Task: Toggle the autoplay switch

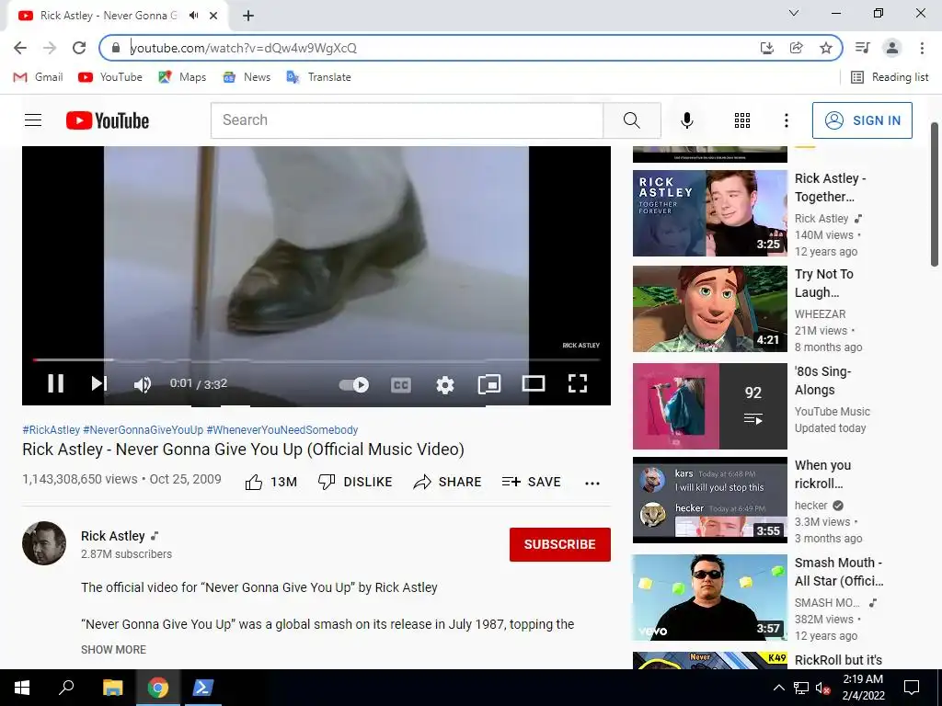Action: pos(354,384)
